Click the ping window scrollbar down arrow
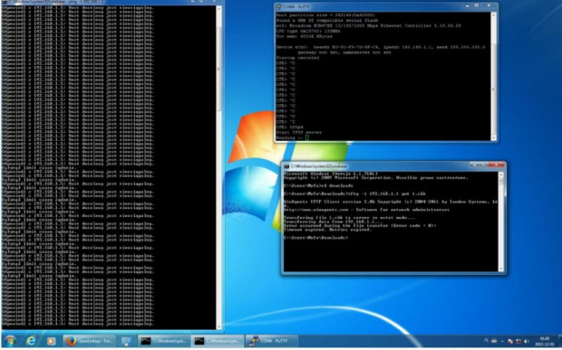The width and height of the screenshot is (562, 350). [218, 326]
